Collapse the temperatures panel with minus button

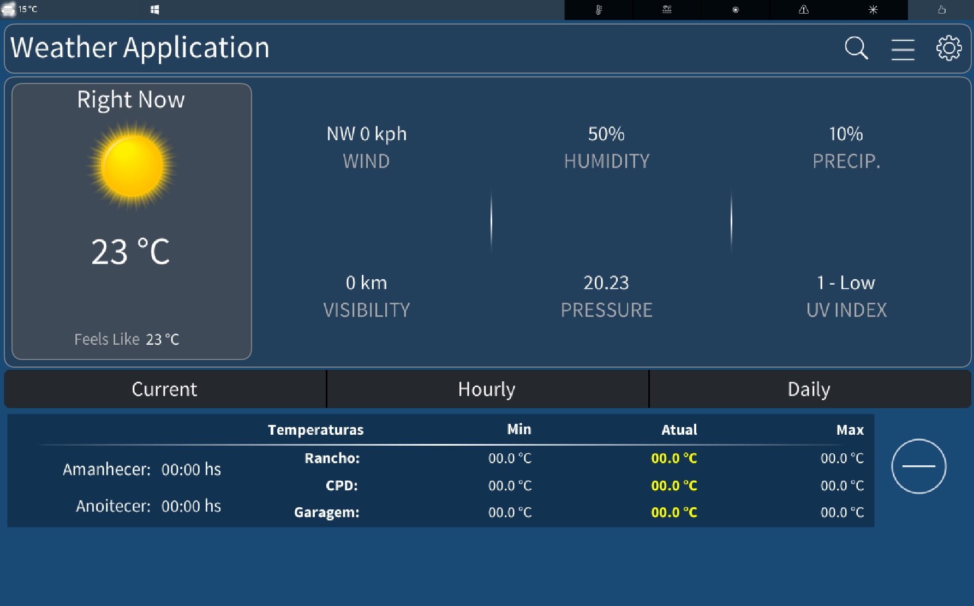coord(918,466)
